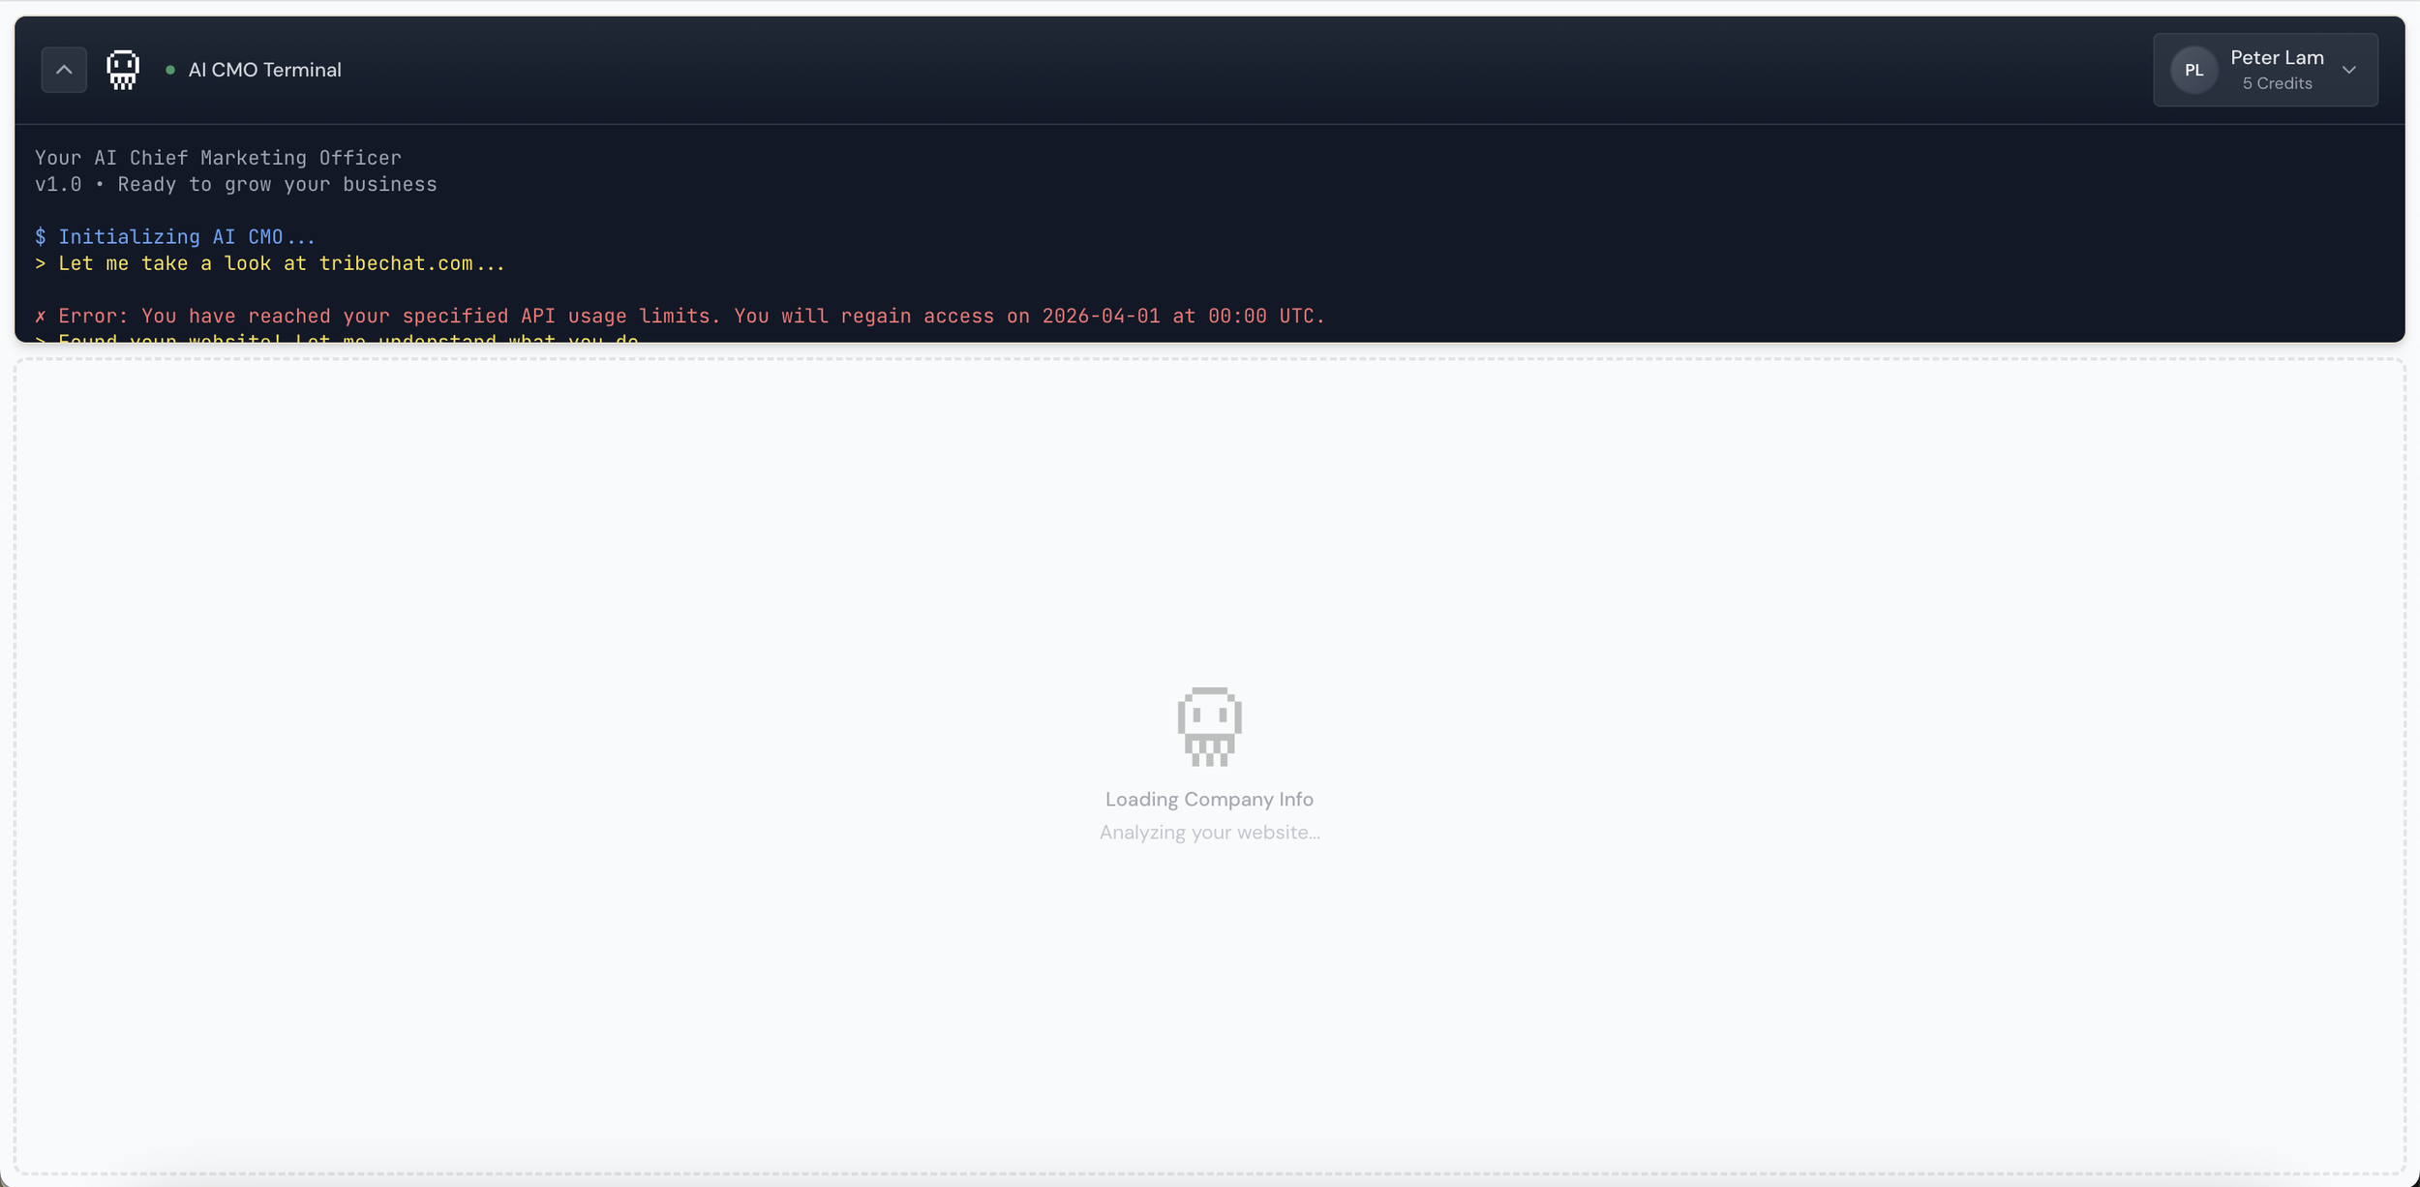2420x1187 pixels.
Task: Click the red error X symbol
Action: coord(41,317)
